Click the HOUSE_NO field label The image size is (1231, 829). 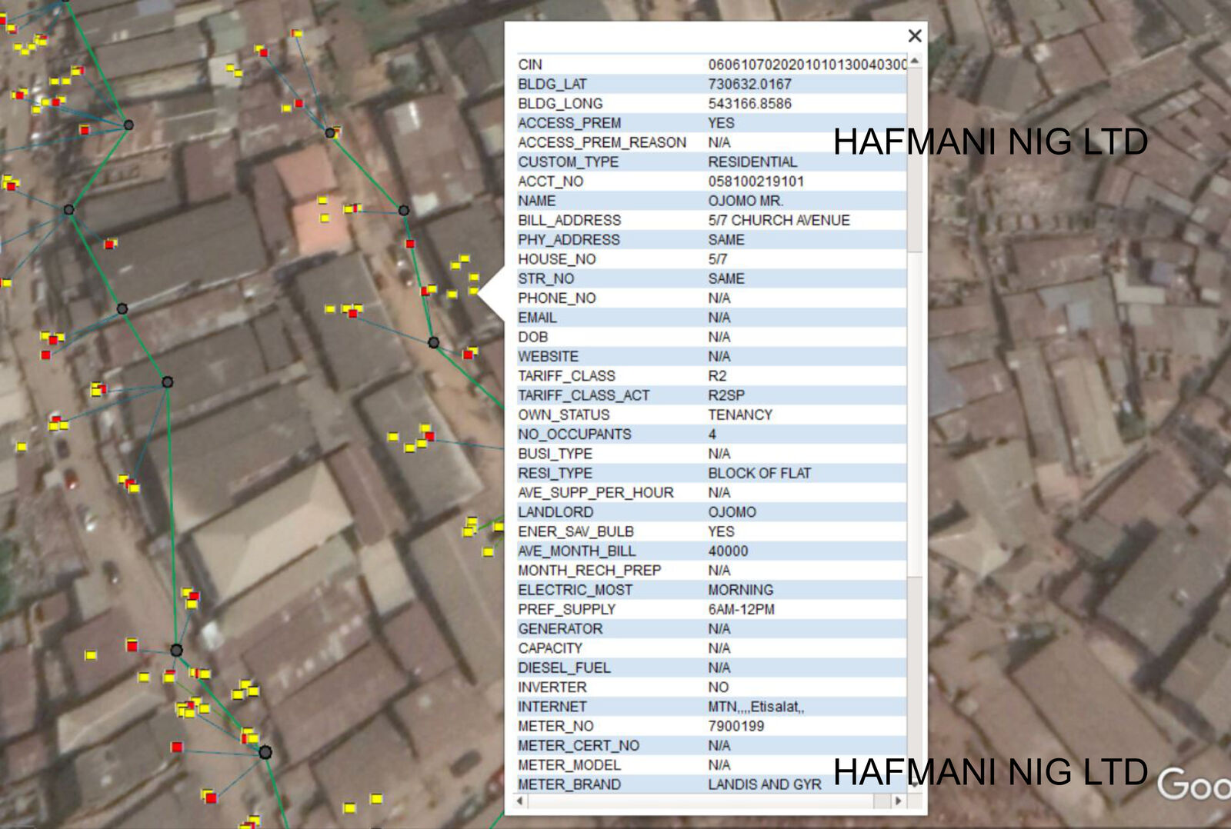coord(556,259)
